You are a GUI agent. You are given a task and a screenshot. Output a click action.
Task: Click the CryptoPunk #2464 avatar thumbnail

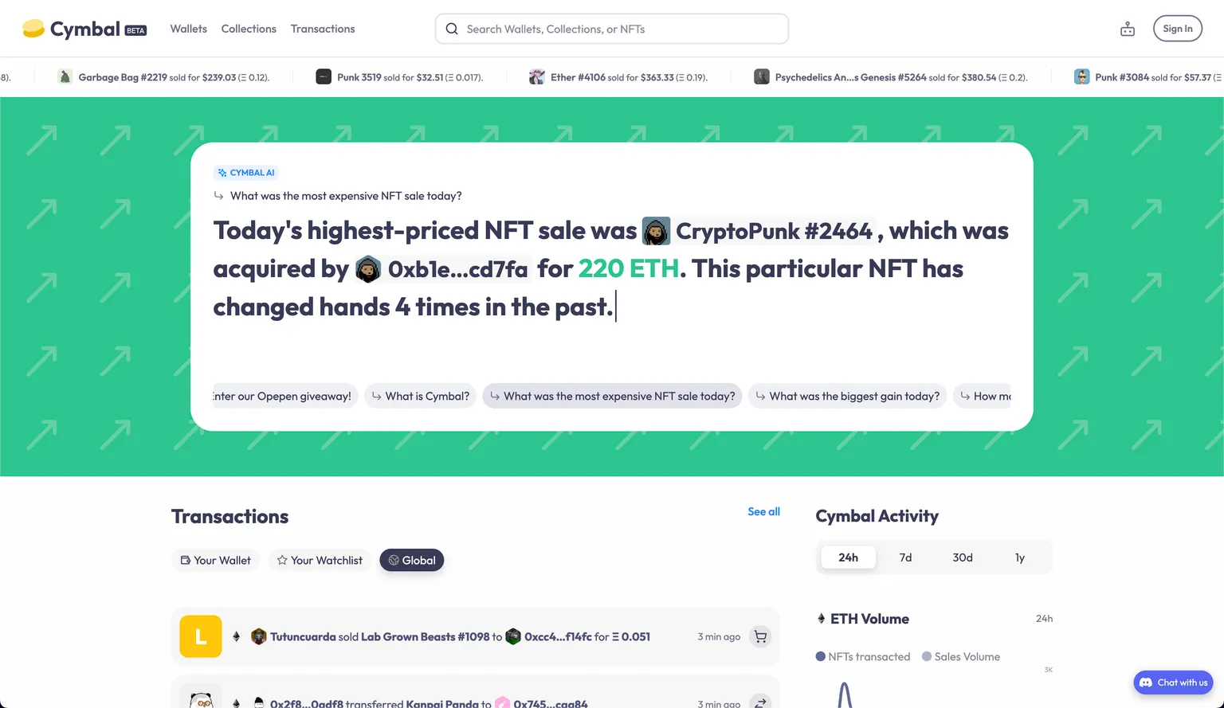pos(656,231)
